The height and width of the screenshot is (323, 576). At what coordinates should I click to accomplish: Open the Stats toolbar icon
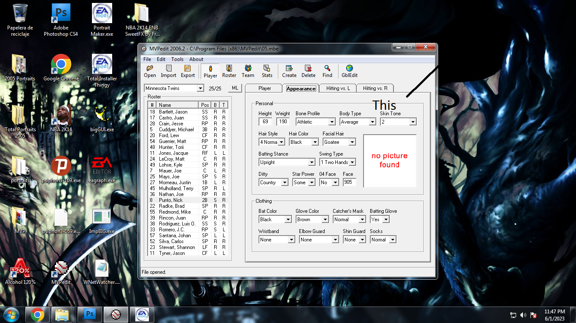pos(267,71)
